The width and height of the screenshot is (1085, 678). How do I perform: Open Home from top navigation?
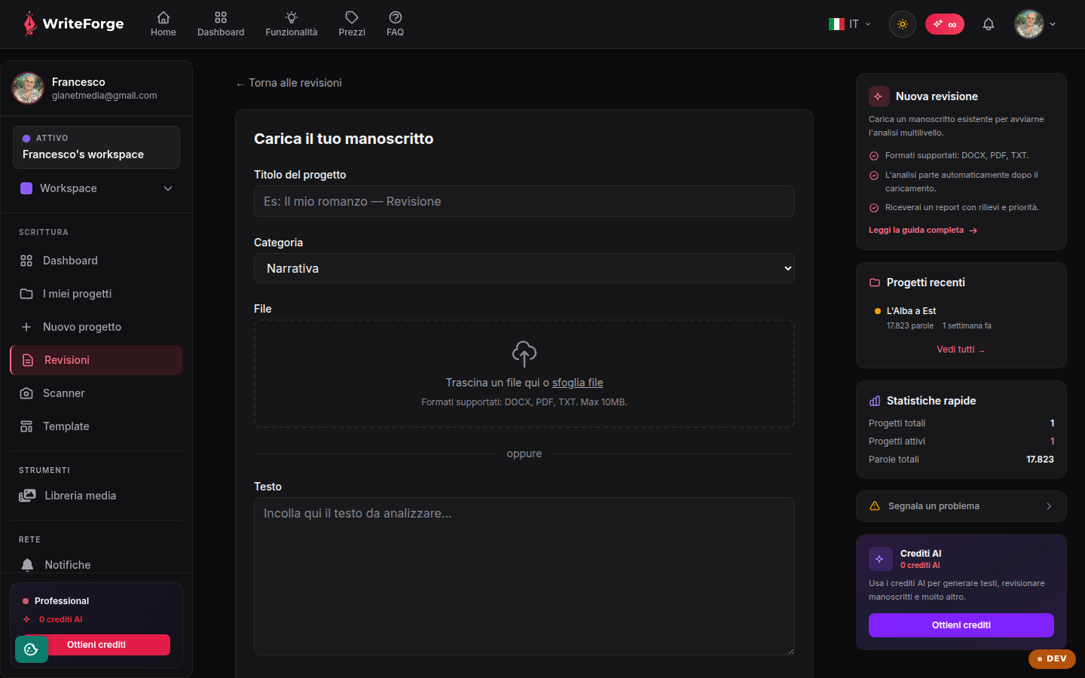tap(164, 24)
